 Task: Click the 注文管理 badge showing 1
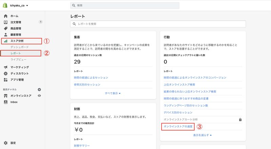pos(40,22)
